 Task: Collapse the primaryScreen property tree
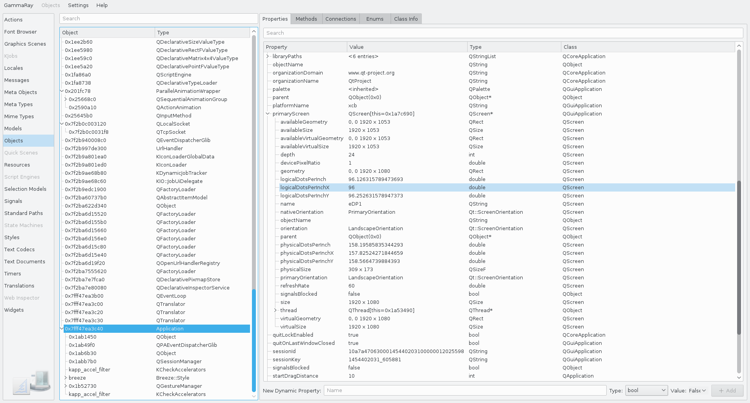[x=268, y=114]
